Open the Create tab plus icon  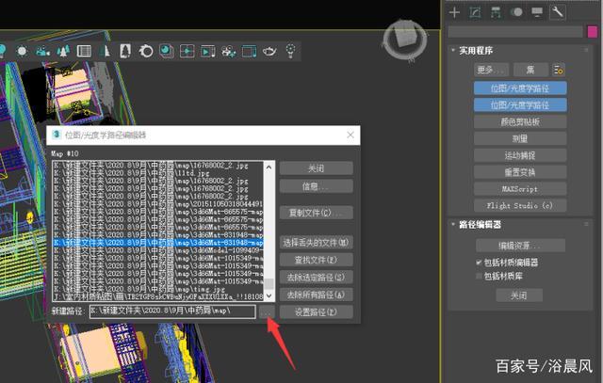coord(454,12)
